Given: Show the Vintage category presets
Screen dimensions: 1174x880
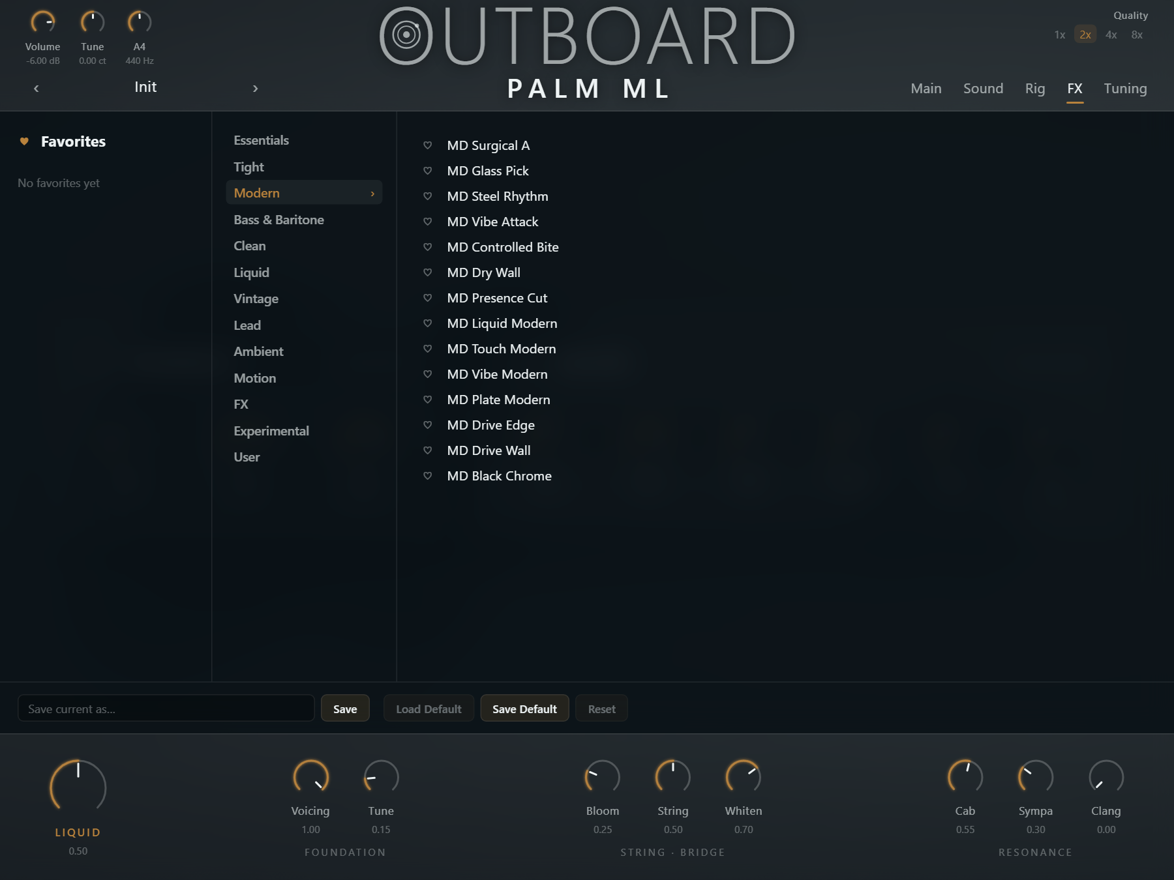Looking at the screenshot, I should point(256,299).
